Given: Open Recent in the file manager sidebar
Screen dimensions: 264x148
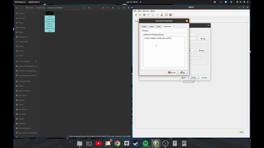Looking at the screenshot, I should point(21,14).
